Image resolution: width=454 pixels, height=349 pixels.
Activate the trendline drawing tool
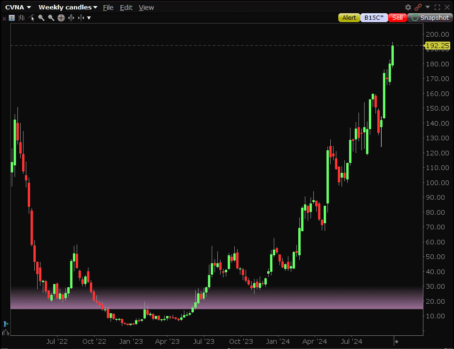(x=31, y=18)
